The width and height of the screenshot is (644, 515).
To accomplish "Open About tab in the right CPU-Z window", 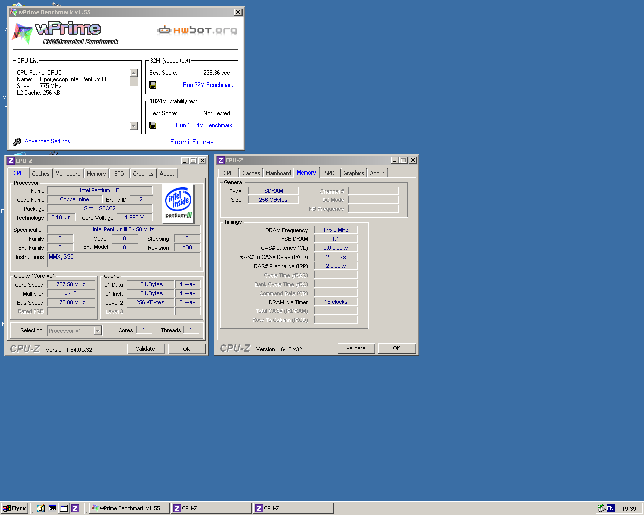I will (x=377, y=173).
